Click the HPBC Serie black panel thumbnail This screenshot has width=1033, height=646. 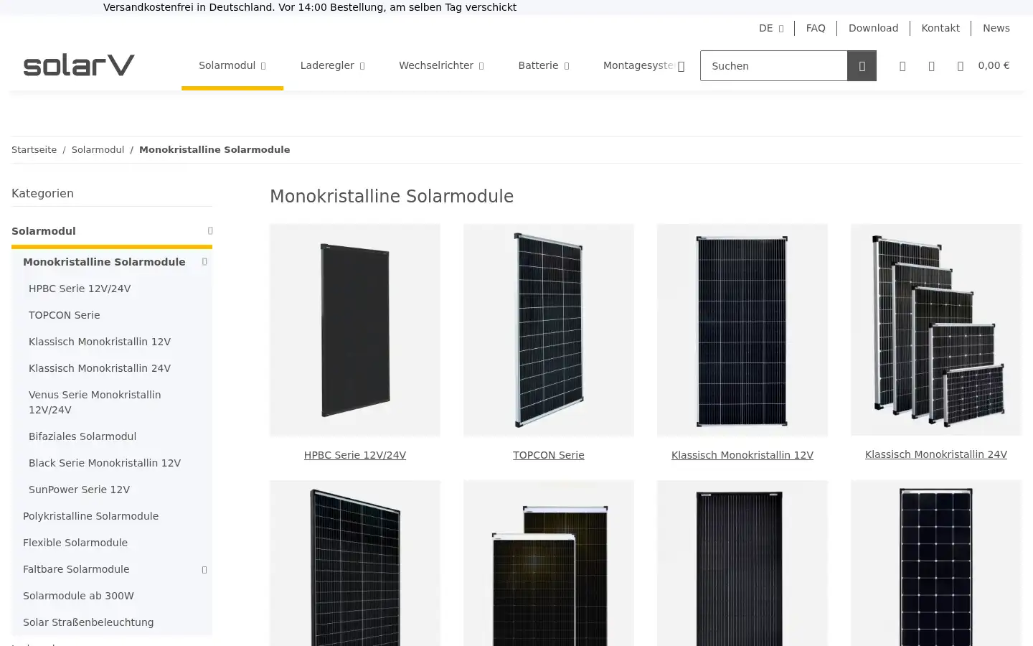tap(355, 330)
